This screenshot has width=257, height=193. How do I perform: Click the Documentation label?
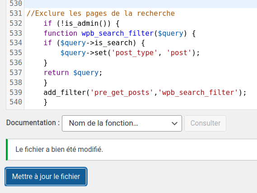33,122
